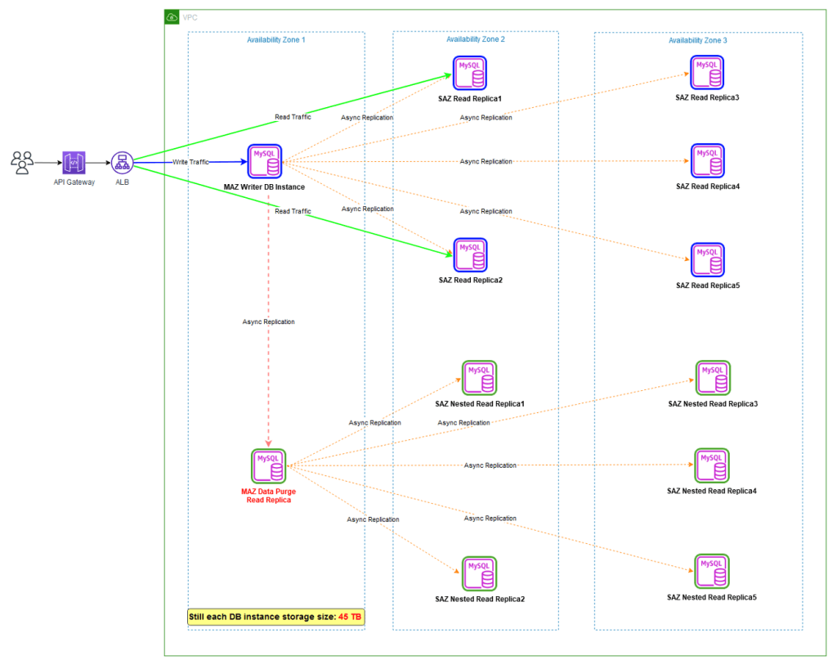This screenshot has height=665, width=837.
Task: Click the Async Replication label on the vertical red line
Action: pyautogui.click(x=268, y=321)
